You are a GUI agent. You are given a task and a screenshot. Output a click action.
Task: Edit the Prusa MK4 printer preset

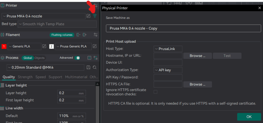pos(89,16)
